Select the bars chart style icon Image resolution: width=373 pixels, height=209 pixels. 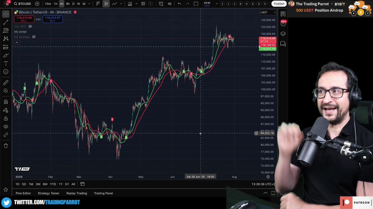click(98, 4)
